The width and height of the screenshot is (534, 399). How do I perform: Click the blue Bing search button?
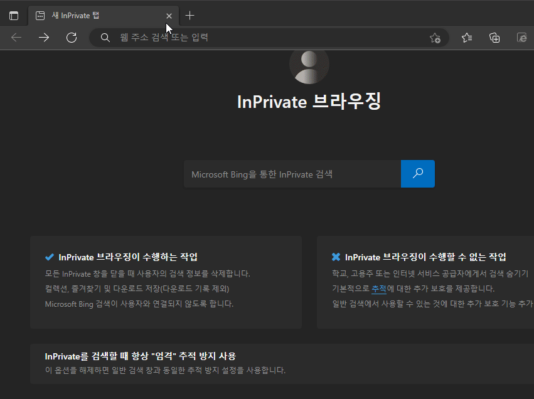(418, 174)
